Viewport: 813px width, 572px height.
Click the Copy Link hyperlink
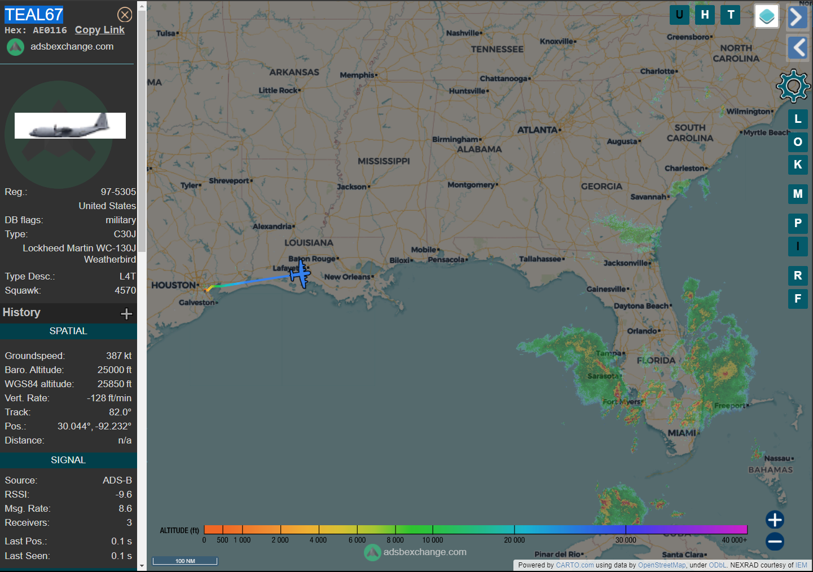pyautogui.click(x=100, y=30)
